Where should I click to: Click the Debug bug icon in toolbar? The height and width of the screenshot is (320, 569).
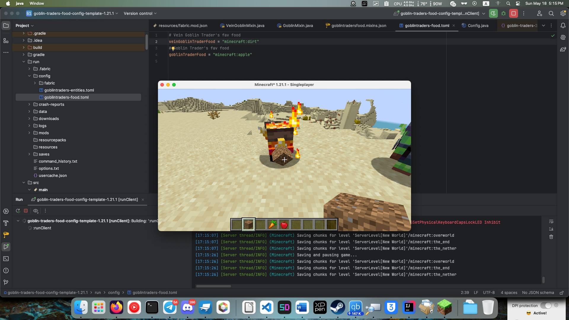(504, 14)
